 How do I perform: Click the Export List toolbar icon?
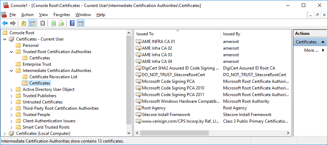(x=62, y=23)
